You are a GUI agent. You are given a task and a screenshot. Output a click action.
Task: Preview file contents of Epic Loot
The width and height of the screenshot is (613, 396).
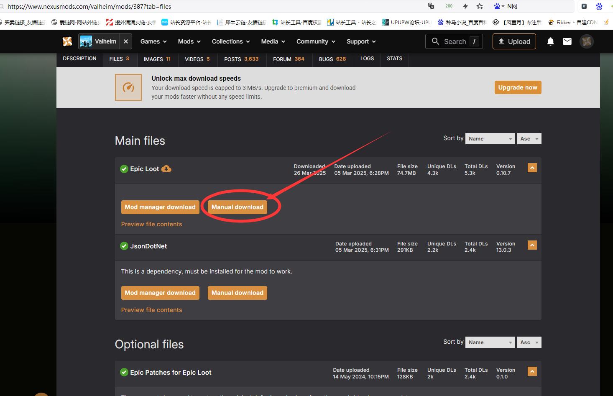click(151, 224)
